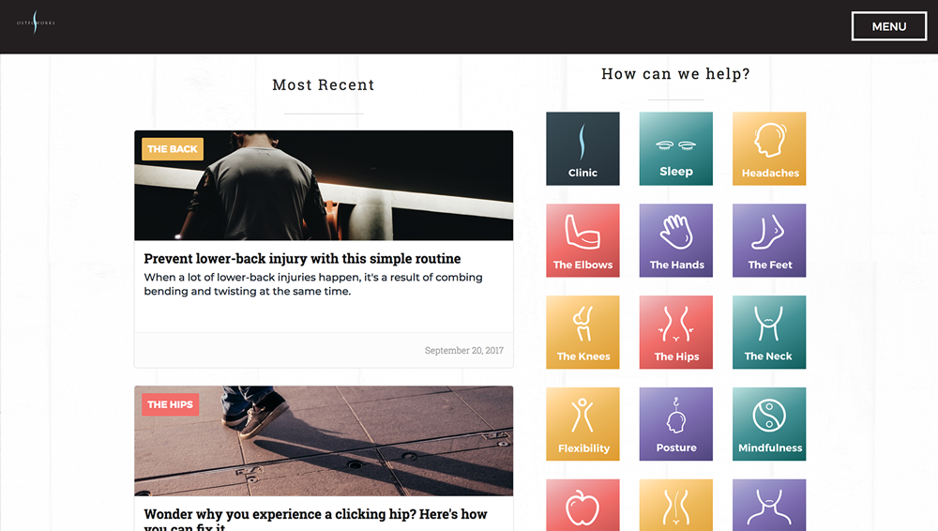The image size is (938, 531).
Task: Choose The Elbows category tile
Action: point(582,241)
